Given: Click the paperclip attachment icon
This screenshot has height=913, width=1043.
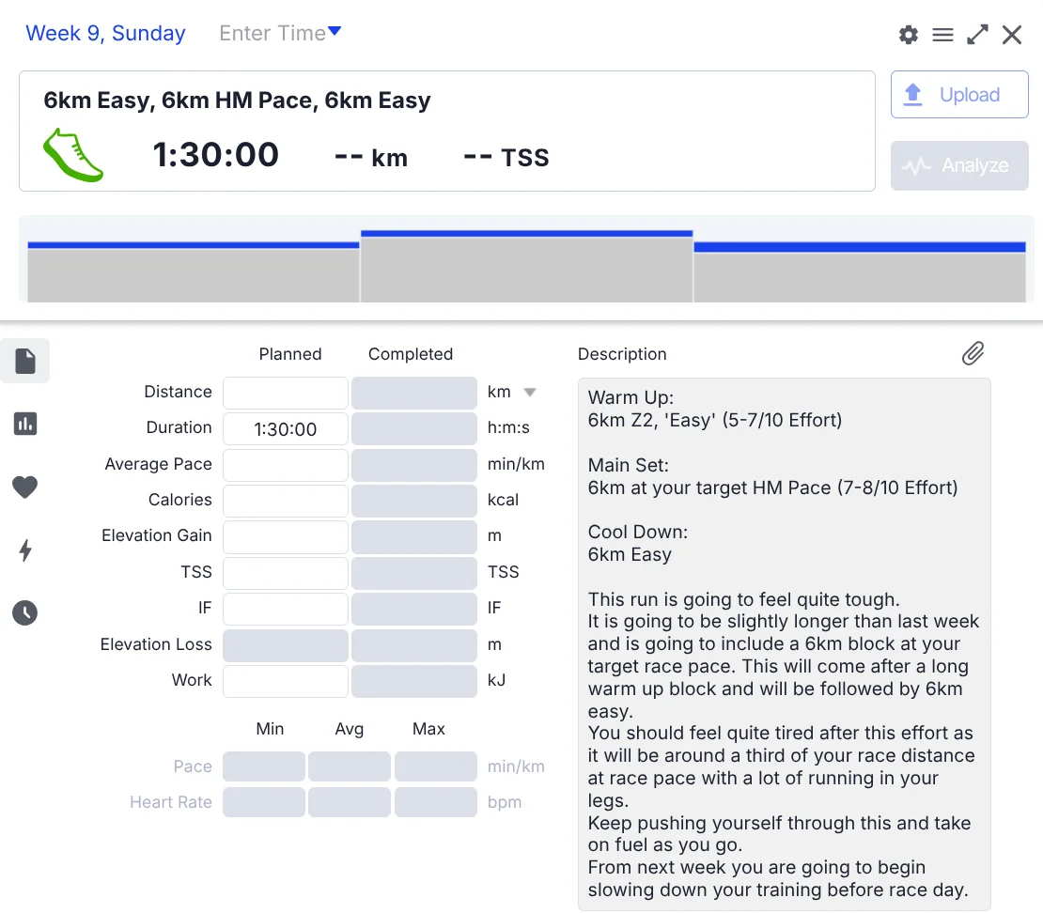Looking at the screenshot, I should pyautogui.click(x=973, y=353).
